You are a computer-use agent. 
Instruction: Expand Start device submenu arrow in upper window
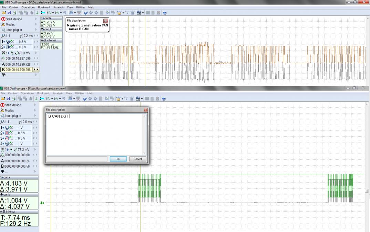tap(36, 19)
